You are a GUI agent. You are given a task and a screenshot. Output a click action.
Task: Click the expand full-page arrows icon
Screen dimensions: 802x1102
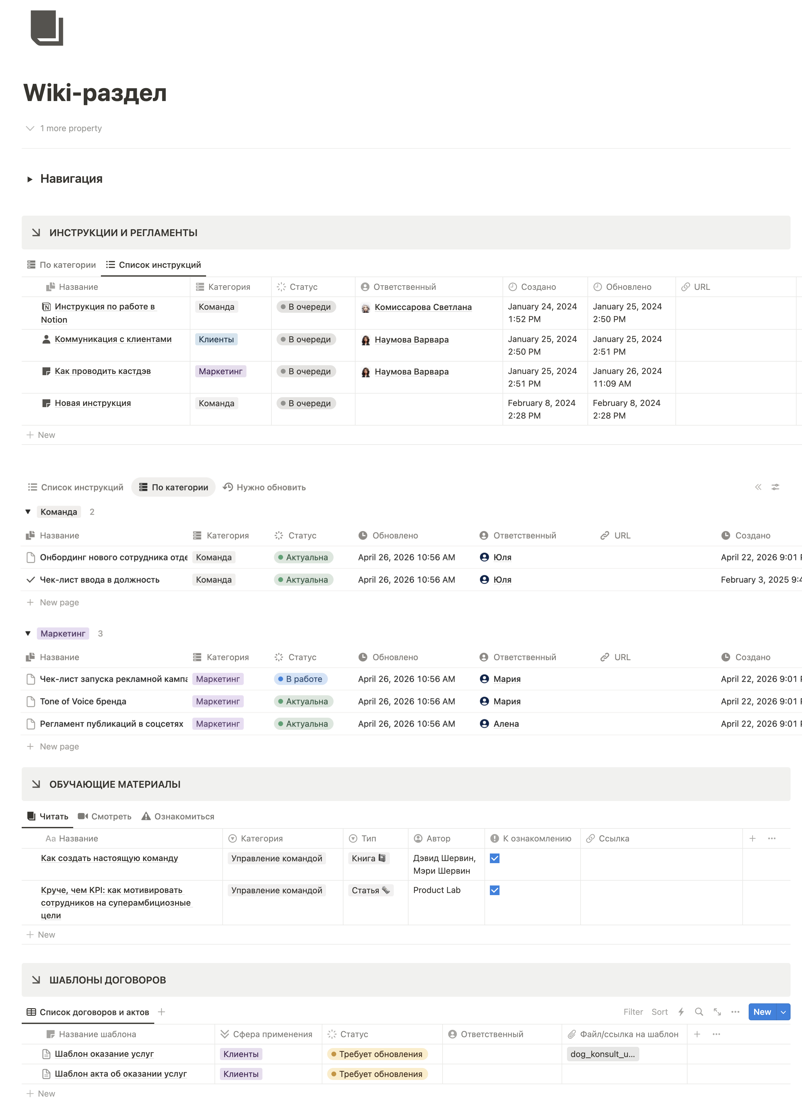click(717, 1012)
